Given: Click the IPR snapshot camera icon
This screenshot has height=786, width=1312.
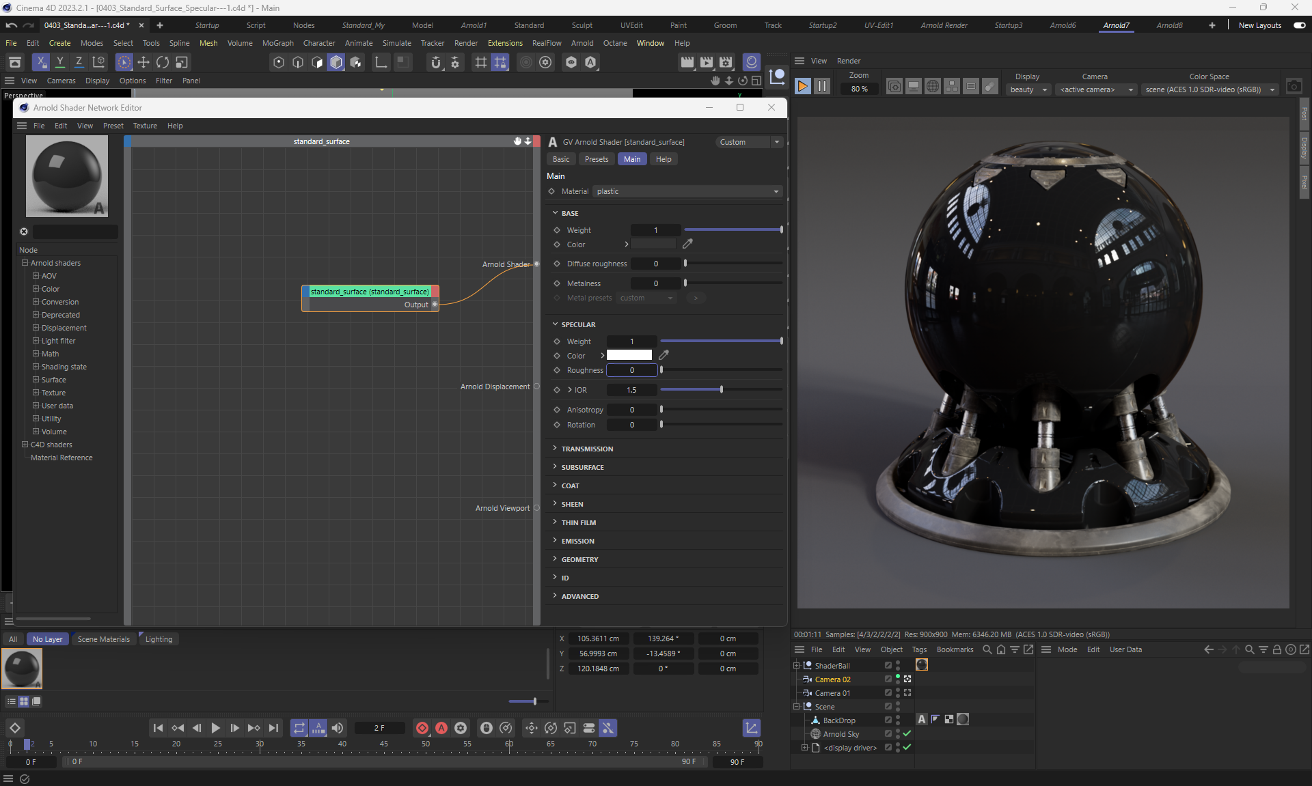Looking at the screenshot, I should coord(1294,87).
